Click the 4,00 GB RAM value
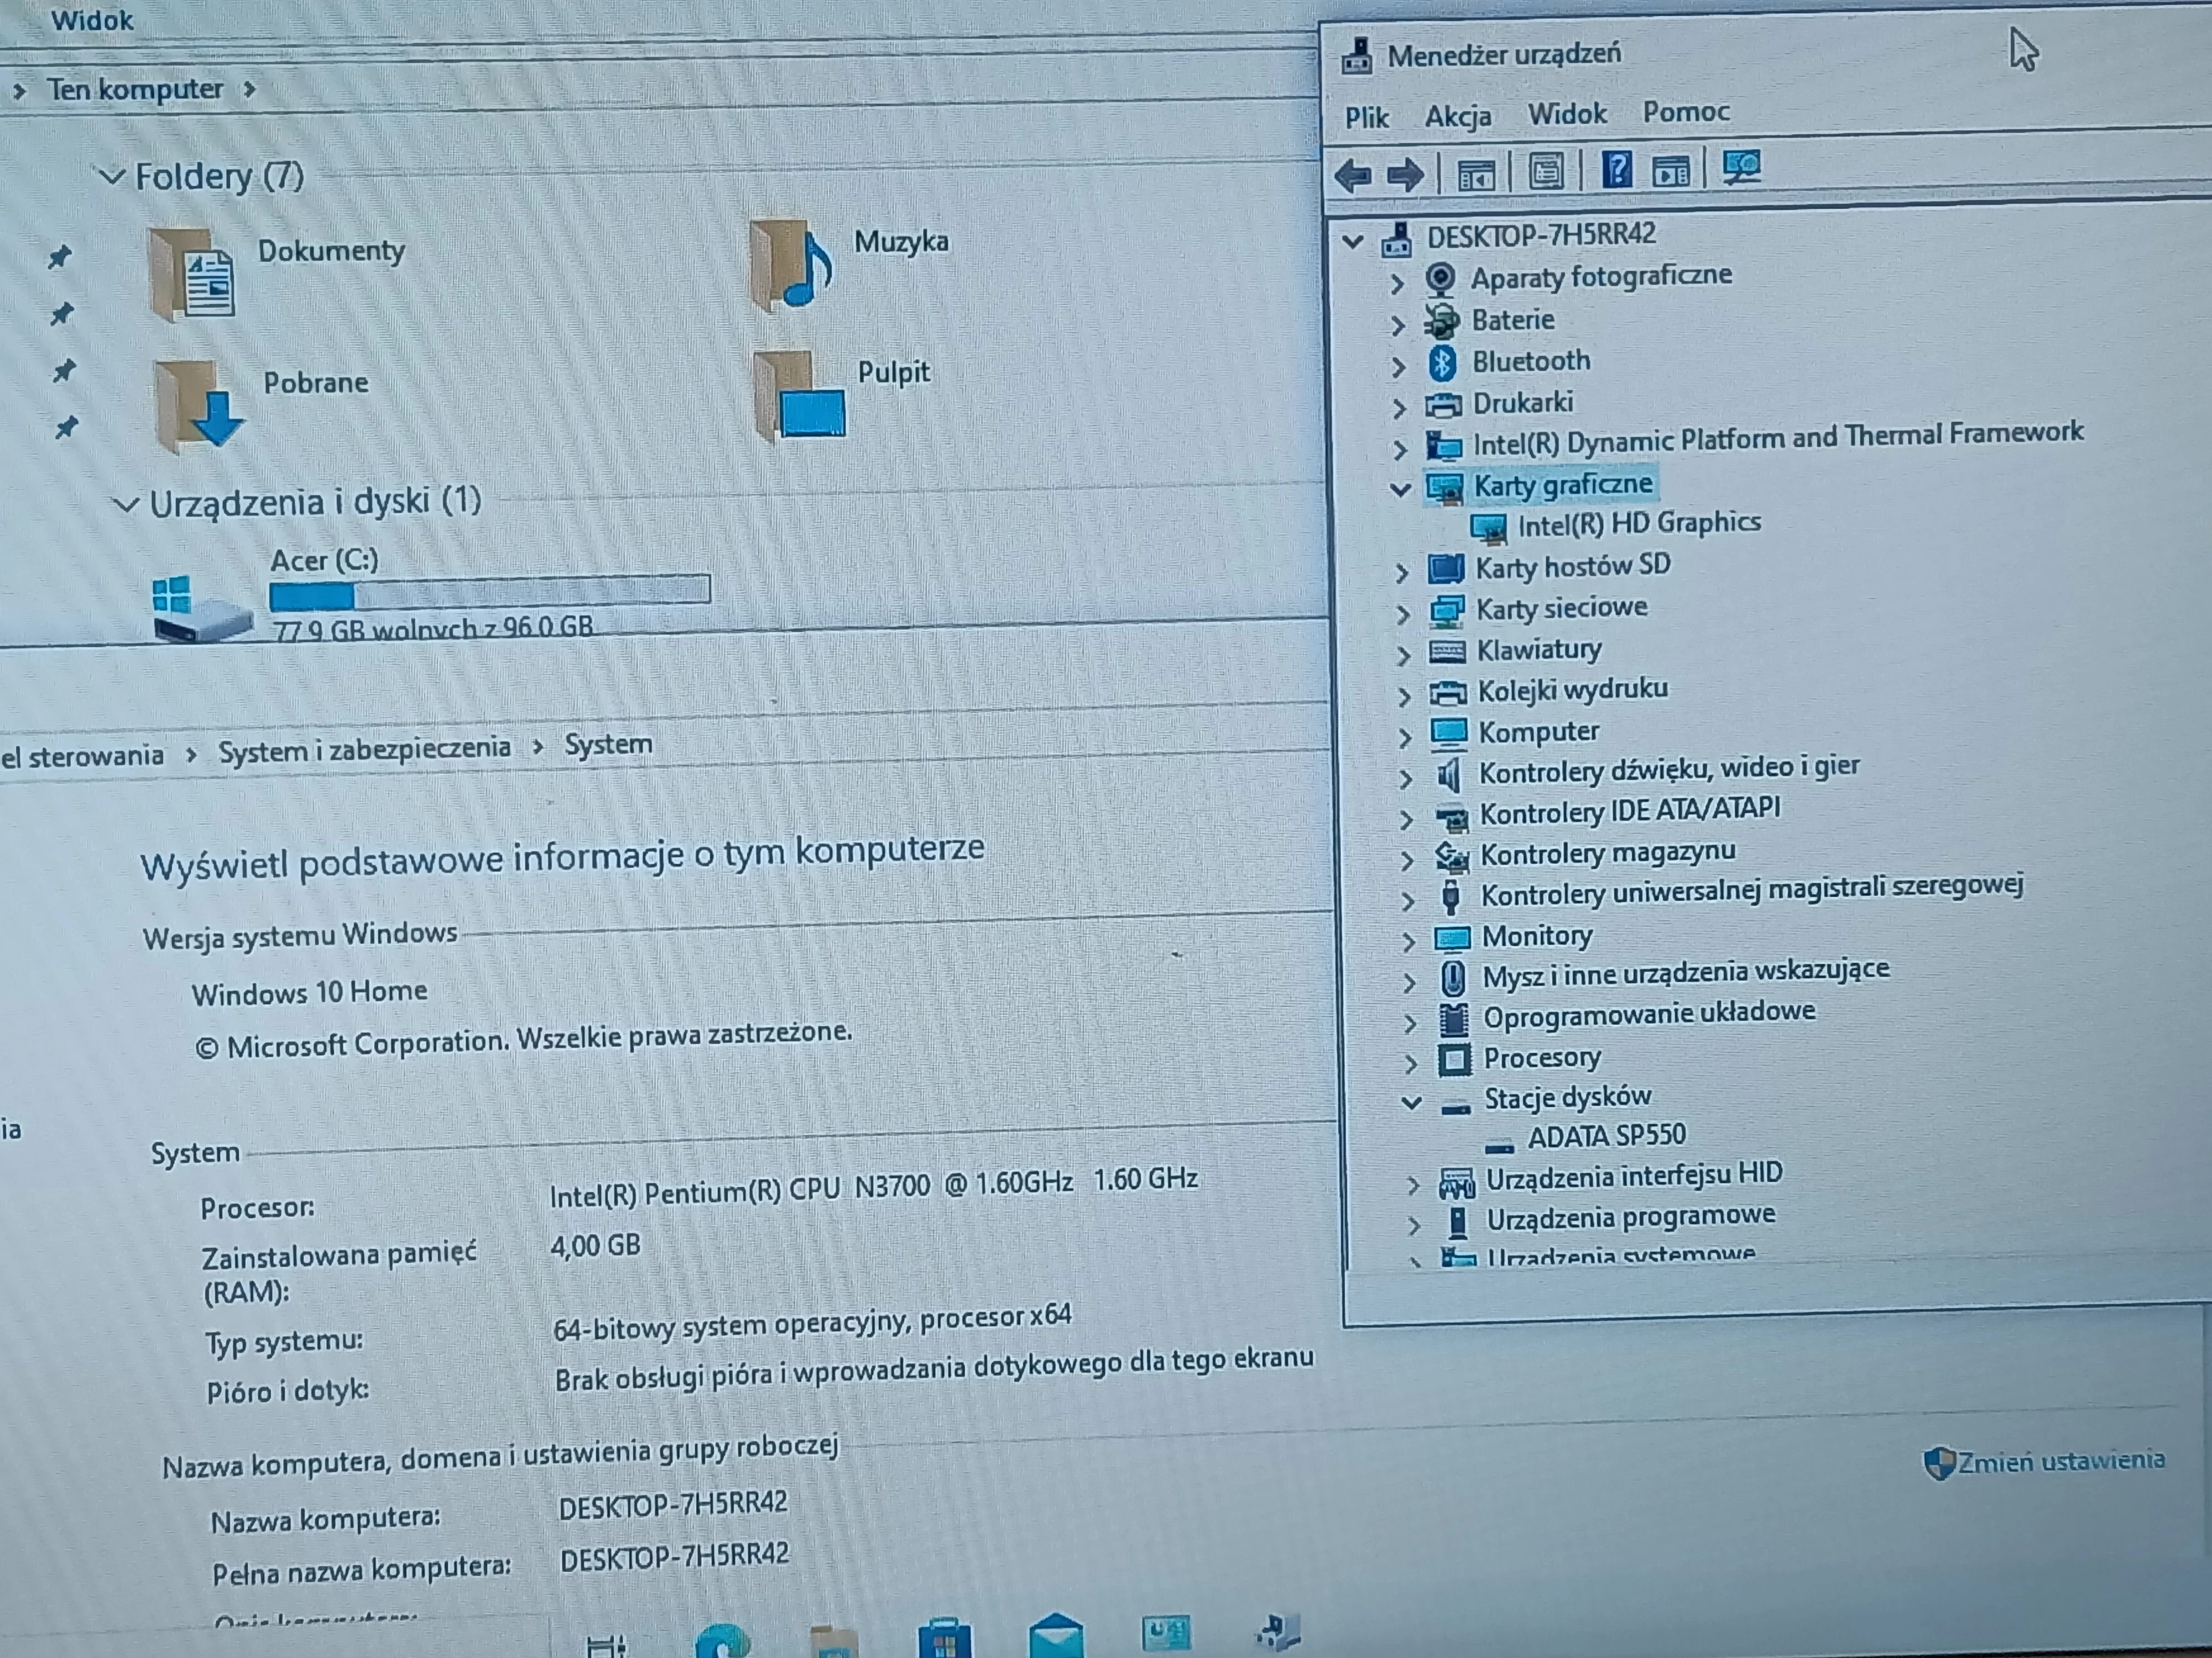Viewport: 2212px width, 1658px height. (x=595, y=1246)
